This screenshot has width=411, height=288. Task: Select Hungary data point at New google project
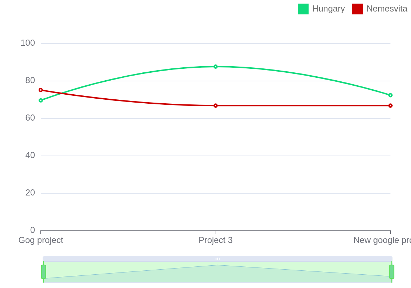[390, 95]
